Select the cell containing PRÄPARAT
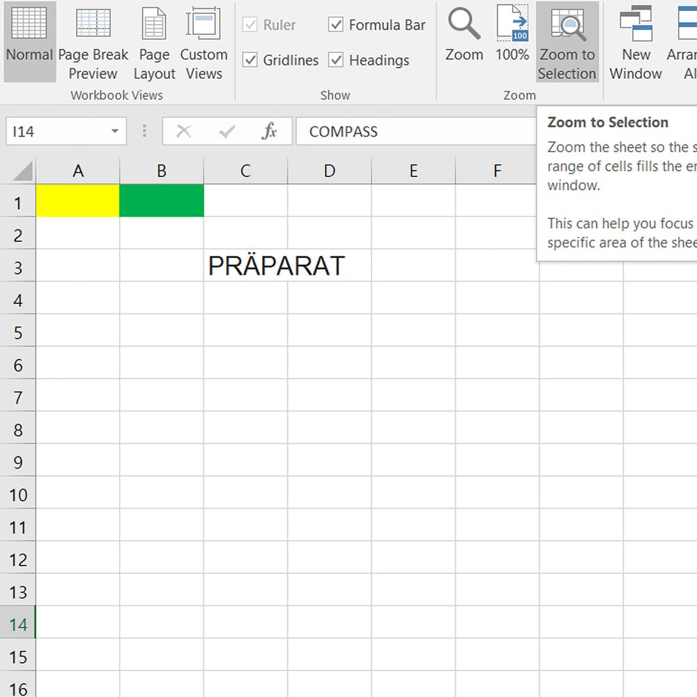Screen dimensions: 697x697 point(245,266)
